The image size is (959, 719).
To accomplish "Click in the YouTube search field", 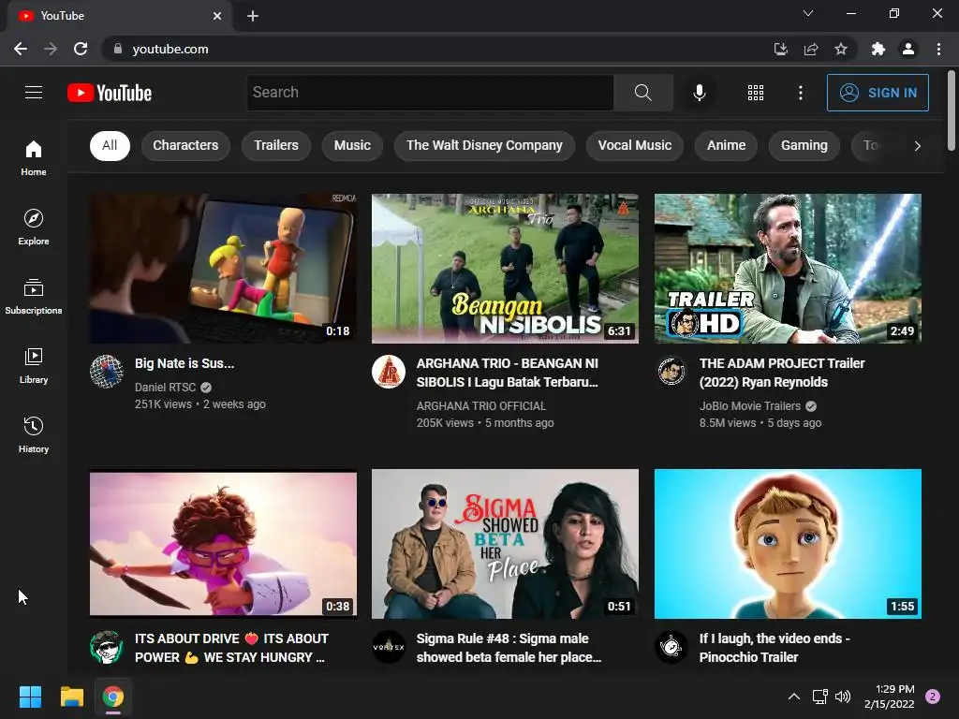I will click(x=430, y=93).
